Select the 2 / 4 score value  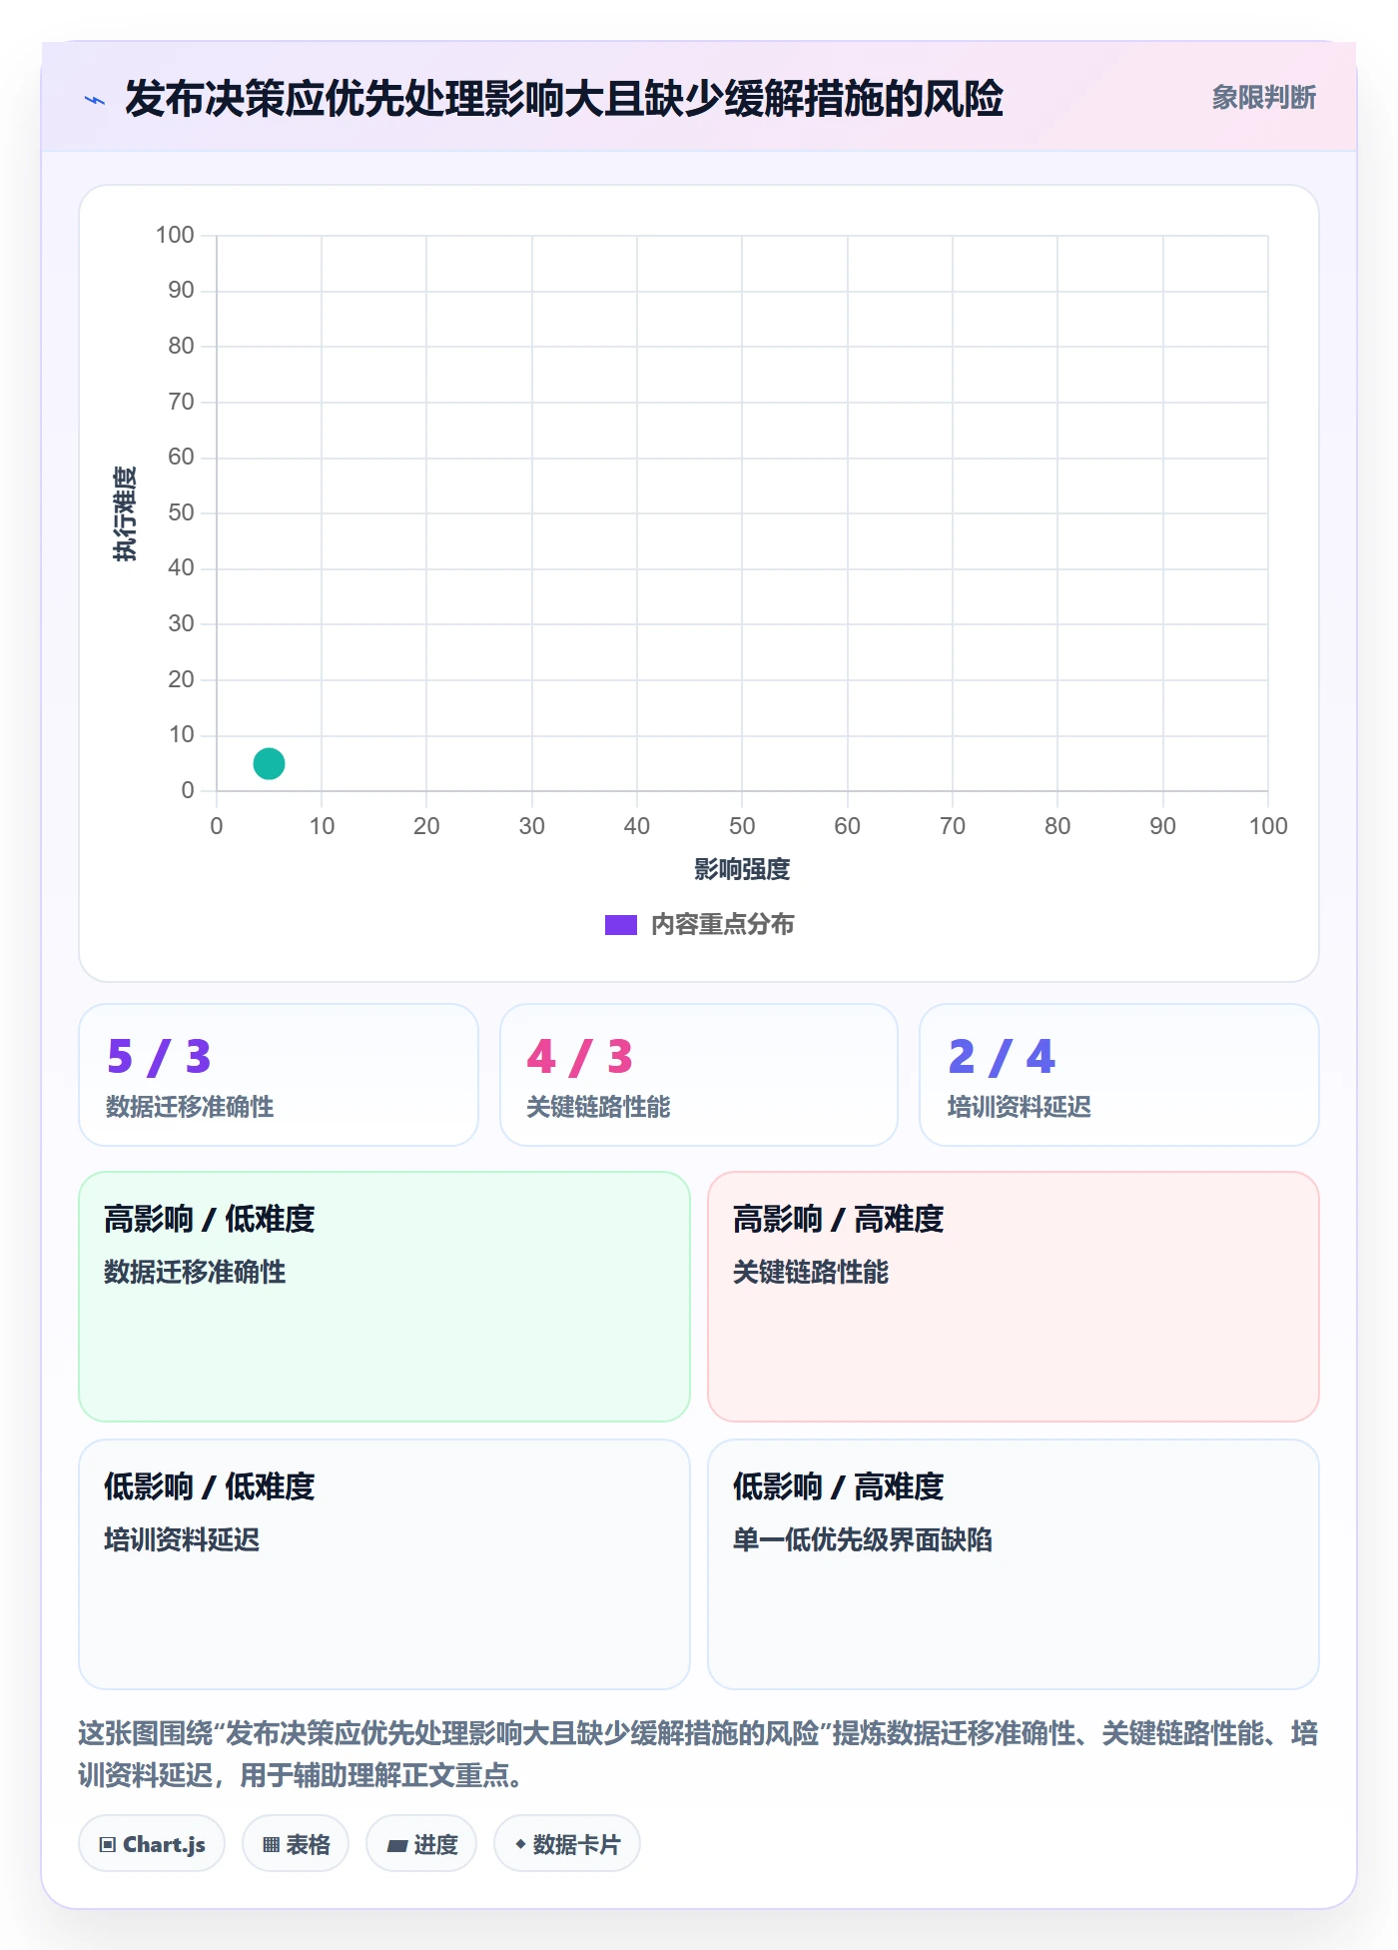tap(1002, 1057)
